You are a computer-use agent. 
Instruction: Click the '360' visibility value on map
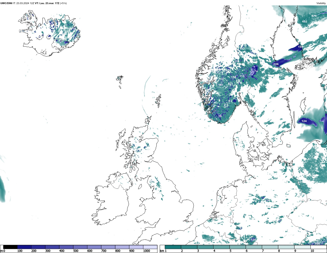(254, 60)
